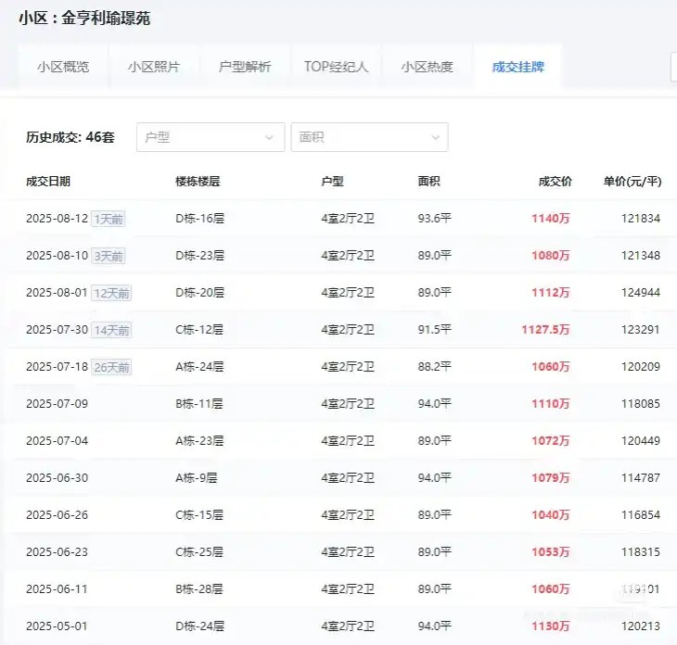Click the 14天前 badge
This screenshot has width=677, height=645.
coord(111,330)
